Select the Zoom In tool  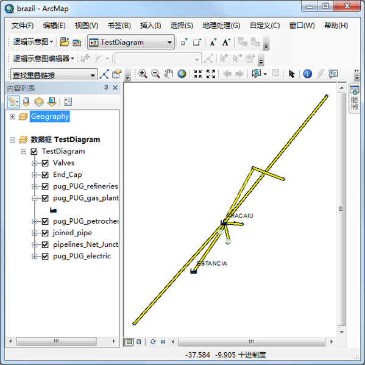(x=143, y=74)
